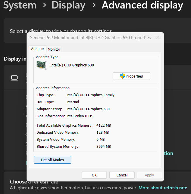191x194 pixels.
Task: Click the adapter card icon
Action: click(x=42, y=66)
